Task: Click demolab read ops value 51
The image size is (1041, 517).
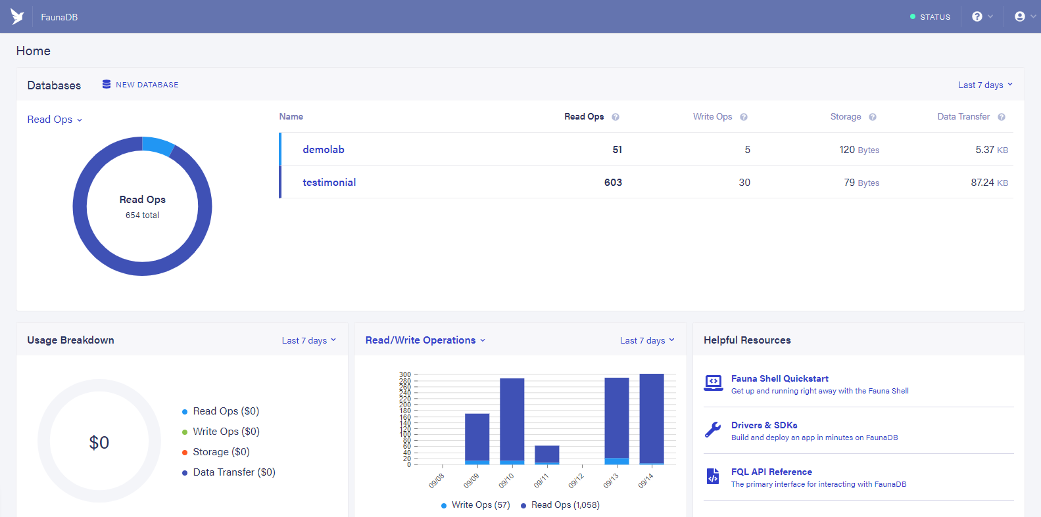Action: (x=617, y=150)
